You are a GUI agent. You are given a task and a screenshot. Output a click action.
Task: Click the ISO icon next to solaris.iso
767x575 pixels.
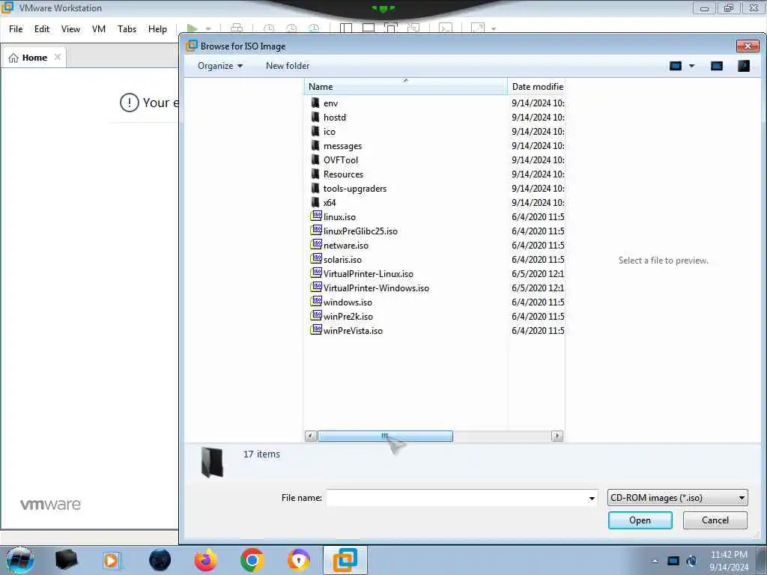click(316, 258)
